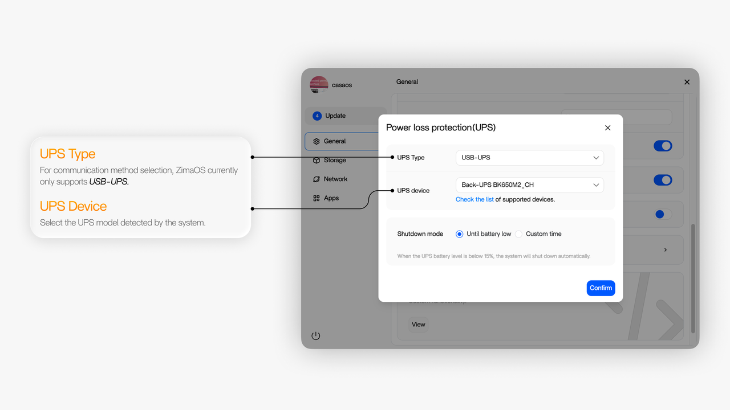730x410 pixels.
Task: Open the Network settings section
Action: pyautogui.click(x=335, y=179)
